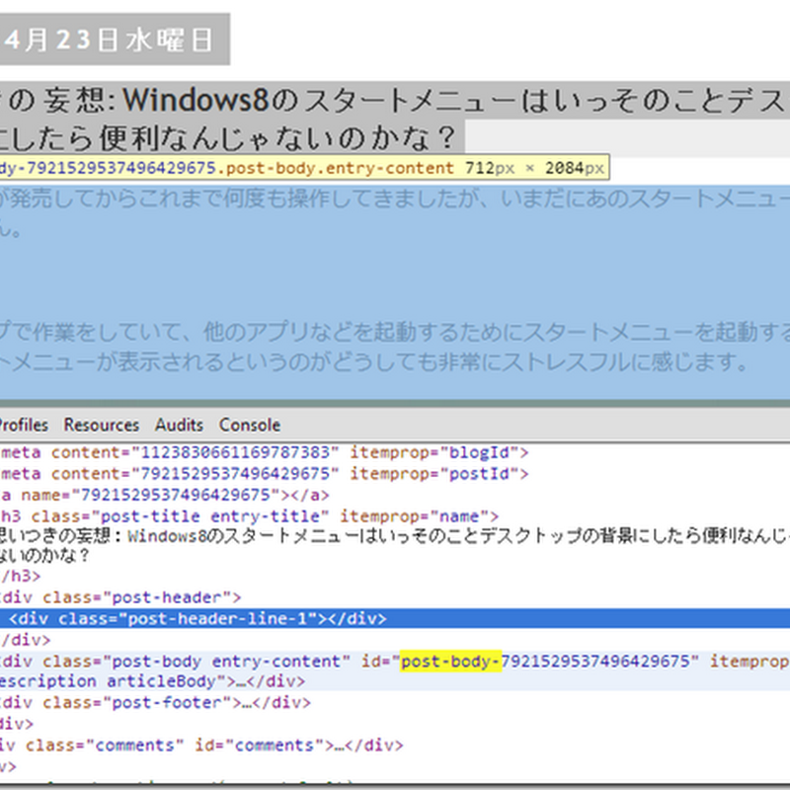Switch to the Console tab
Screen dimensions: 790x790
250,425
